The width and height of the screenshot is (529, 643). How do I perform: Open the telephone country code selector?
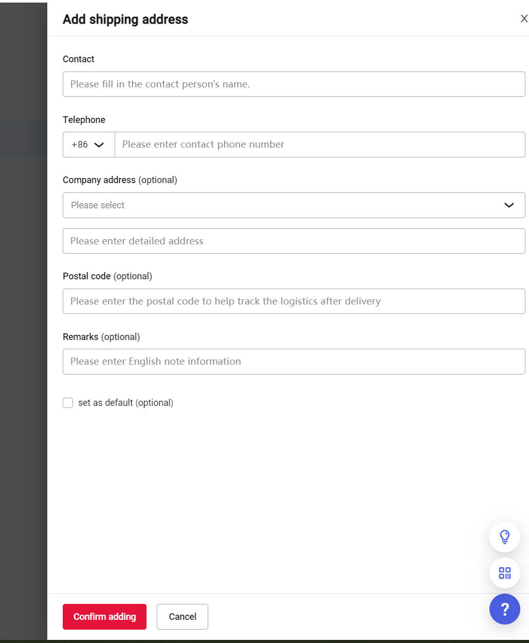(x=88, y=145)
